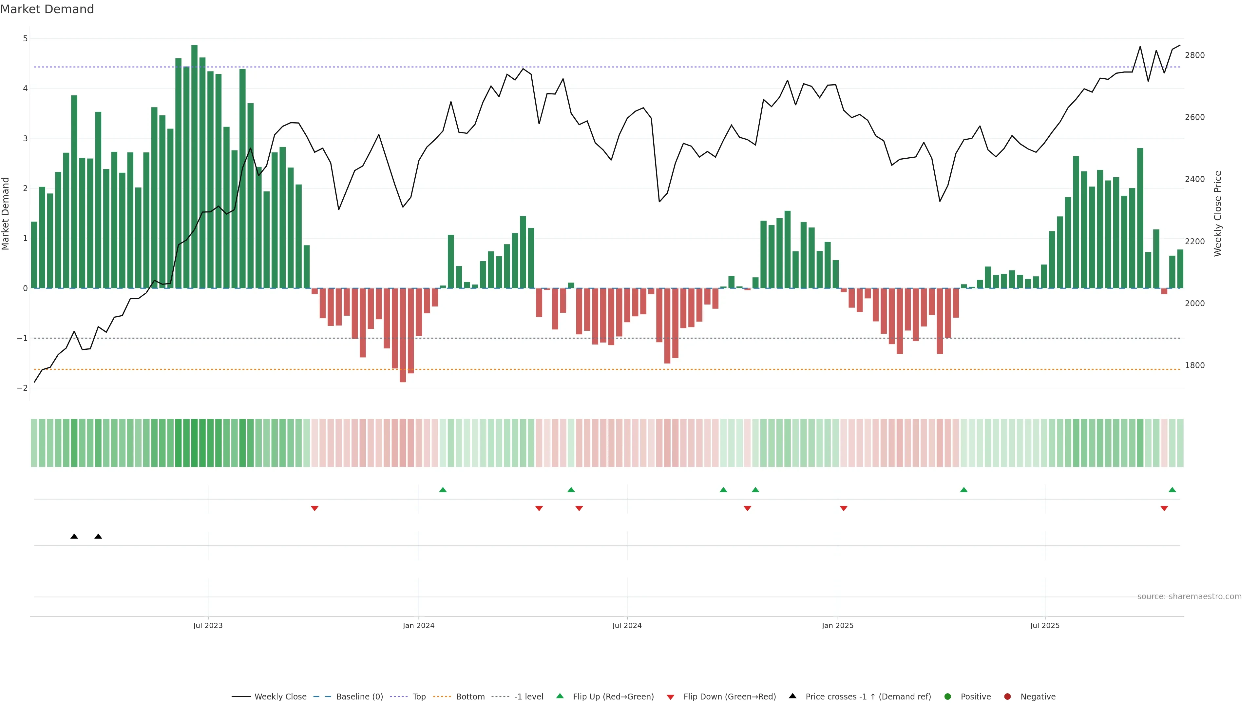
Task: Click the last green flip-up triangle marker
Action: pyautogui.click(x=1172, y=490)
